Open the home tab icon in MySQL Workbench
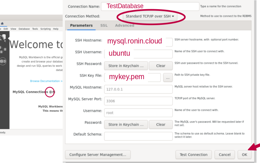Image resolution: width=260 pixels, height=163 pixels. [x=2, y=24]
